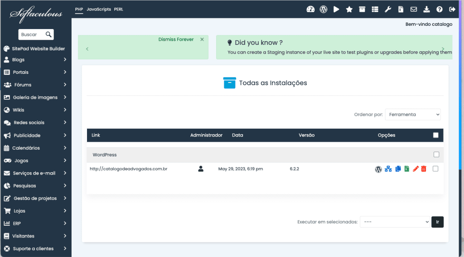
Task: Click the WordPress admin login icon in row options
Action: point(378,169)
